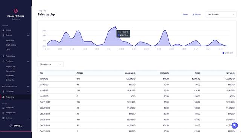Collapse the Orders section chevron
This screenshot has height=138, width=241.
(28, 35)
